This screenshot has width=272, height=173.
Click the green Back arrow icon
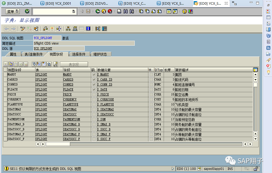point(98,11)
